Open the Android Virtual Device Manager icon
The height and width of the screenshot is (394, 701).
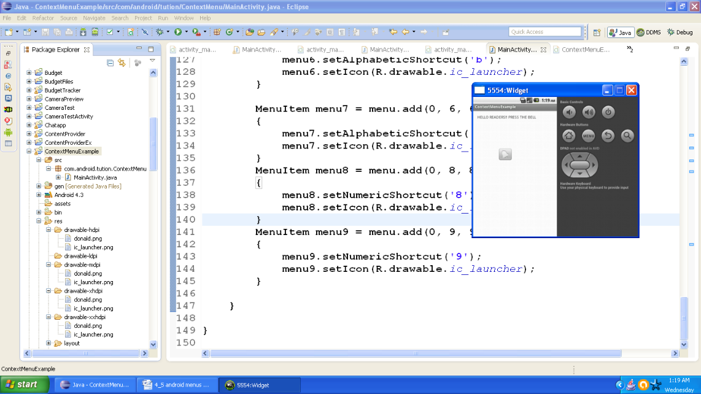pos(95,32)
